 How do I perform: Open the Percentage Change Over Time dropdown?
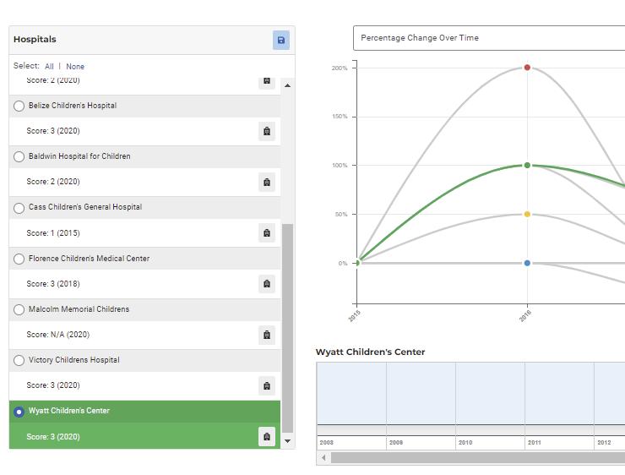coord(489,38)
